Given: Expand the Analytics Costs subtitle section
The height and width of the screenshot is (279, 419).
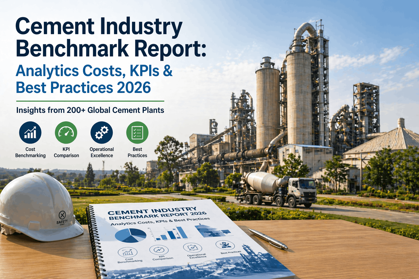Looking at the screenshot, I should [x=94, y=71].
